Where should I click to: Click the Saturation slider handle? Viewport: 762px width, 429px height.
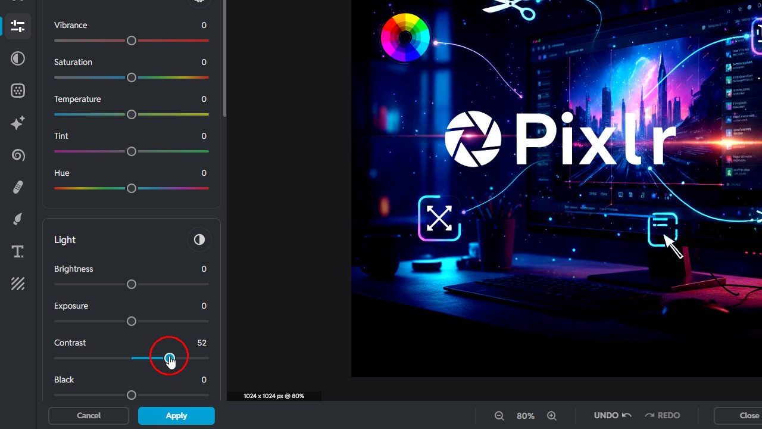[132, 77]
